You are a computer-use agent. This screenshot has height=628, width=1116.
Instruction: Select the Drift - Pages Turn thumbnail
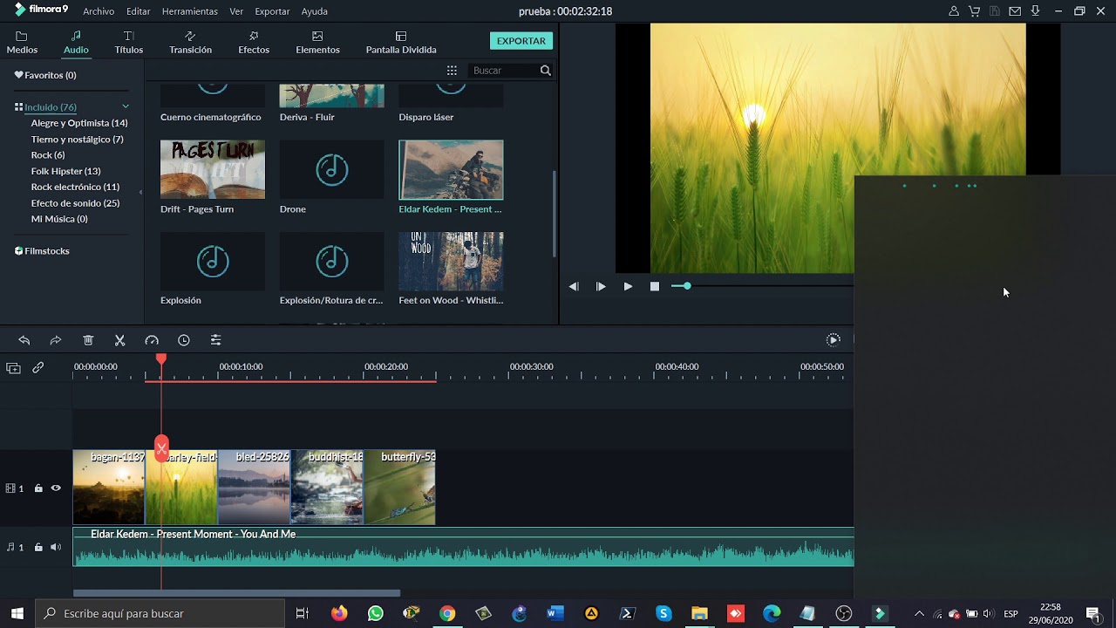click(213, 169)
